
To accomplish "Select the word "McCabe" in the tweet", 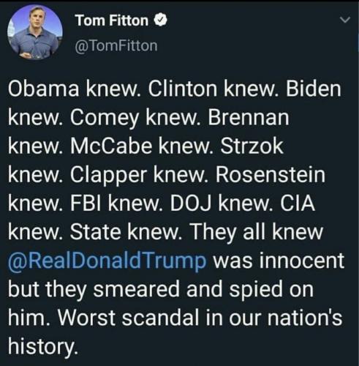I will (x=111, y=146).
